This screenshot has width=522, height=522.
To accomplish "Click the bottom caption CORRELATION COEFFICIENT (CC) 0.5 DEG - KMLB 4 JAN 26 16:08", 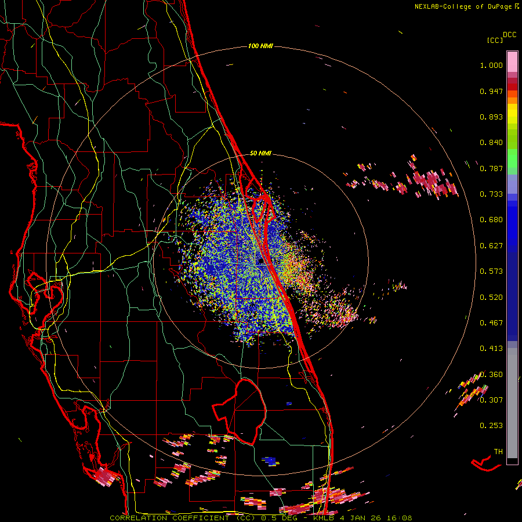I will [260, 518].
